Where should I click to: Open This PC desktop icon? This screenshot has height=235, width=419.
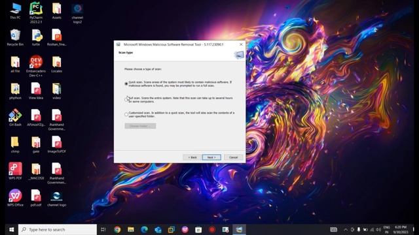(x=15, y=11)
